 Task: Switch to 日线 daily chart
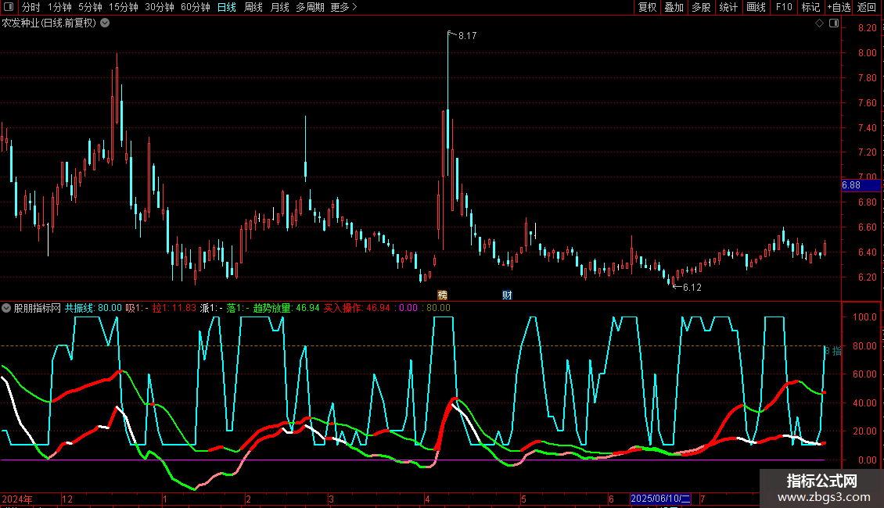point(227,7)
